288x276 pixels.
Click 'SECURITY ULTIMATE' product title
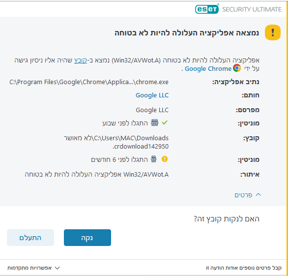tap(252, 9)
